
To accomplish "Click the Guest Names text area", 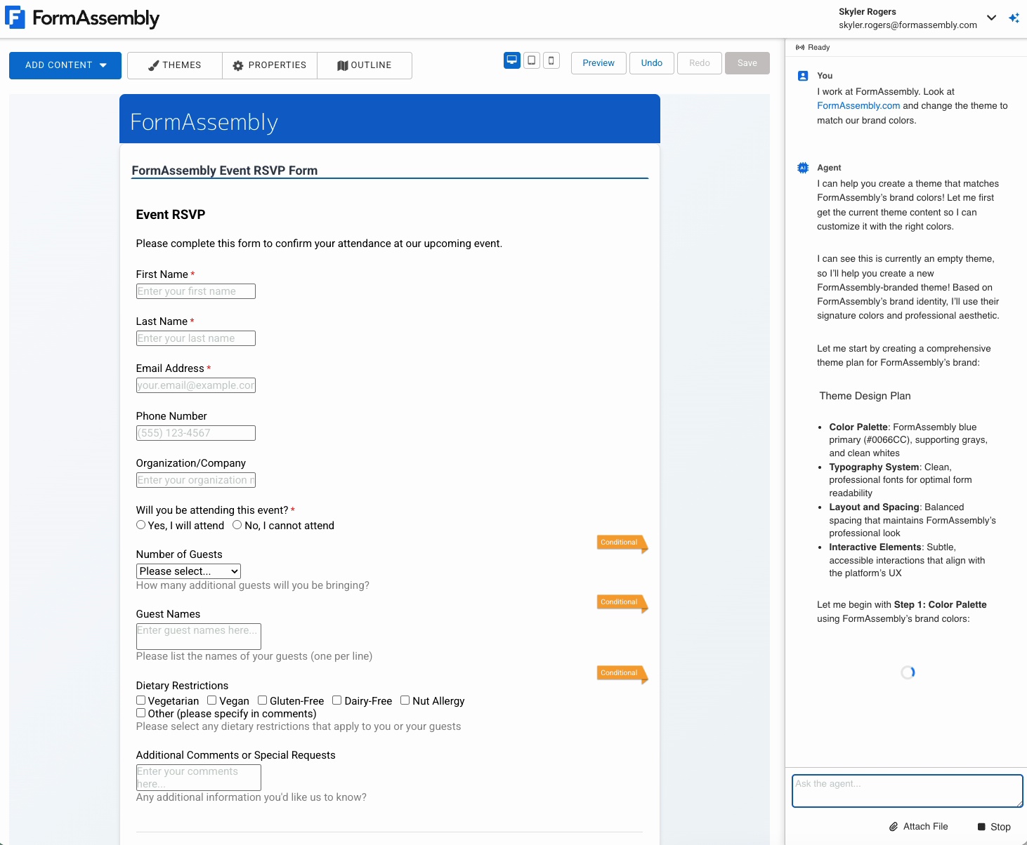I will 199,637.
